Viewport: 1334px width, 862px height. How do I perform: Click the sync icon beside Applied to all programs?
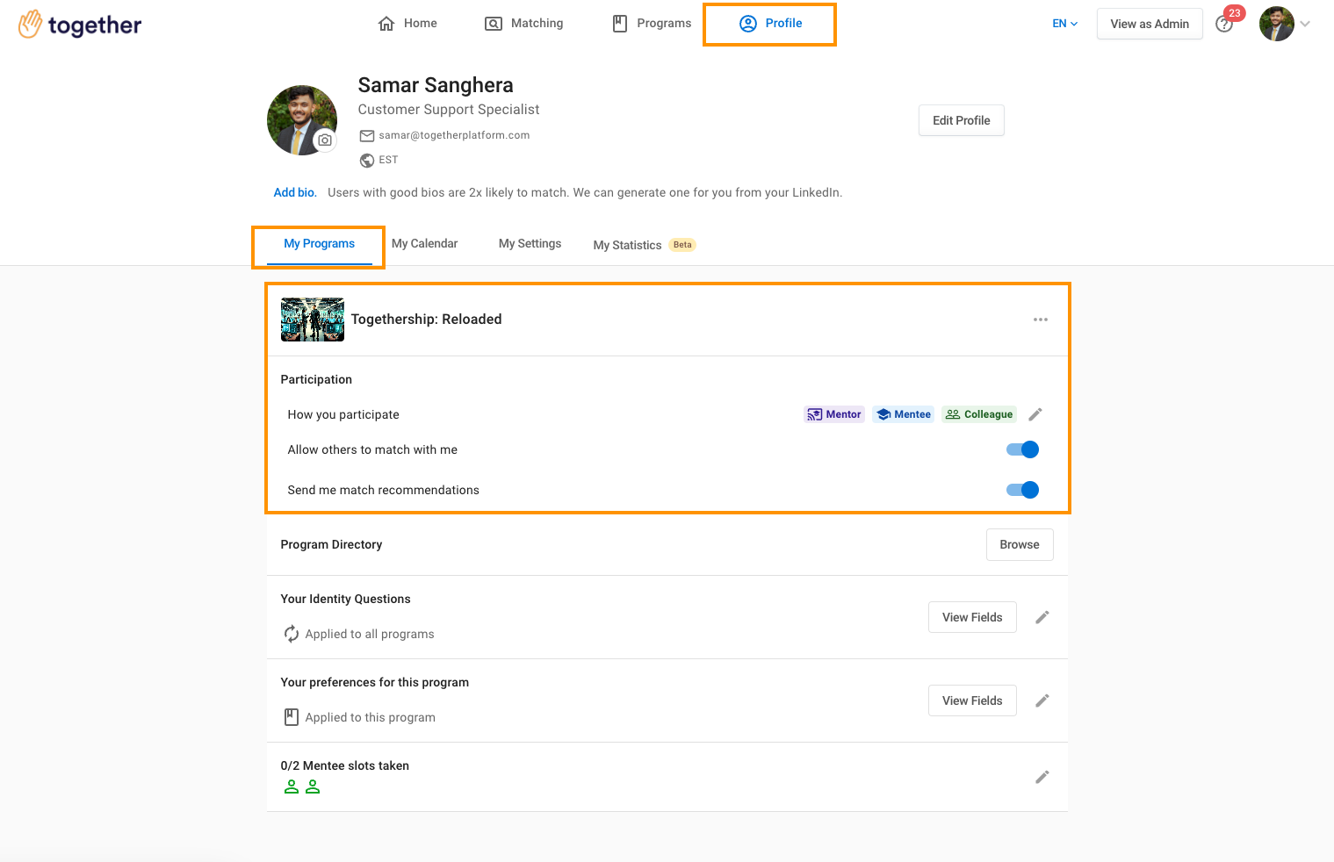coord(292,634)
